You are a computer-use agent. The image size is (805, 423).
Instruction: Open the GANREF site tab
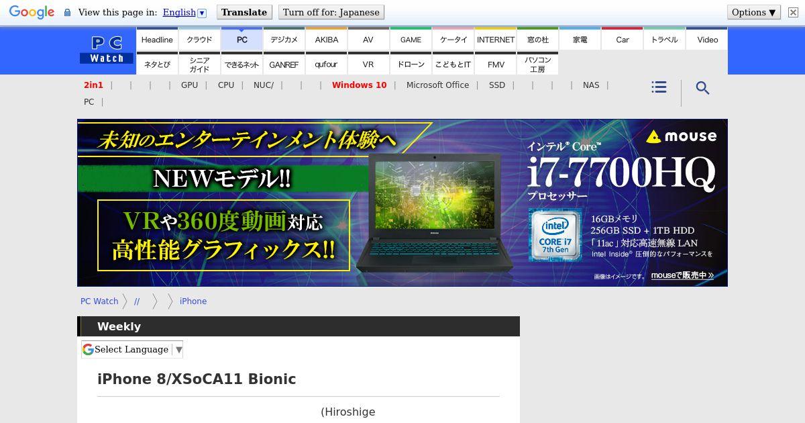pos(284,64)
